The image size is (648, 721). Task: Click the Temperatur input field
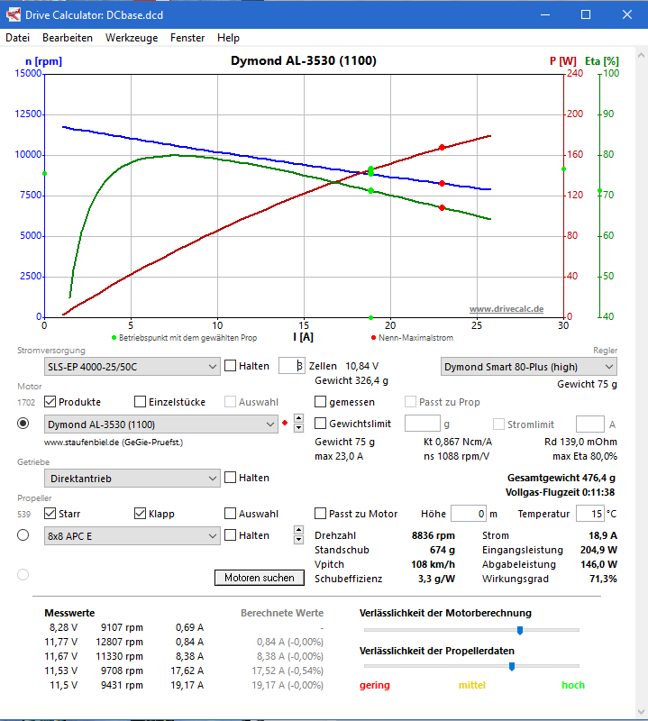tap(590, 514)
